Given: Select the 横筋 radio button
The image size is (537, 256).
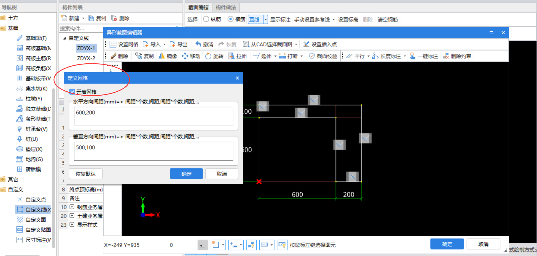Looking at the screenshot, I should tap(230, 19).
